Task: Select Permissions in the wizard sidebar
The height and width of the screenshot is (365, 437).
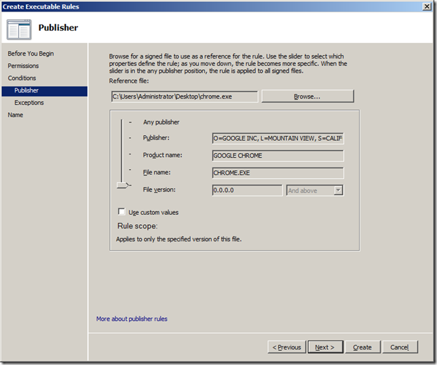Action: point(23,66)
